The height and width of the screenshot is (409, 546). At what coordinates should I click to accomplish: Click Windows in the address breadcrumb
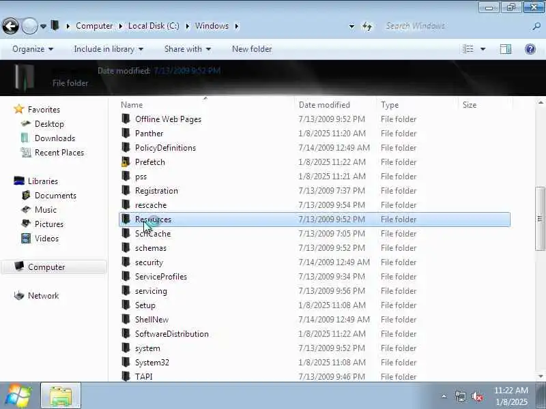(212, 26)
